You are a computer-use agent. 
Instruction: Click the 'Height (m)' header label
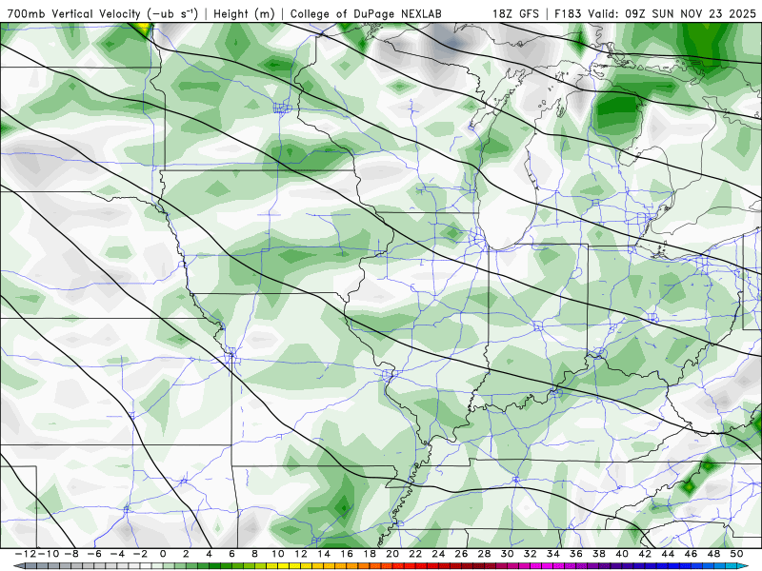pyautogui.click(x=245, y=14)
